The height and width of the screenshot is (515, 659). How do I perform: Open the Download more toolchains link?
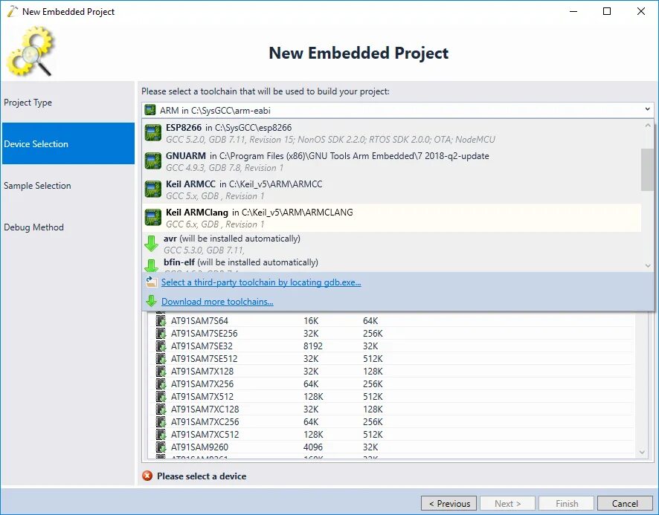217,302
